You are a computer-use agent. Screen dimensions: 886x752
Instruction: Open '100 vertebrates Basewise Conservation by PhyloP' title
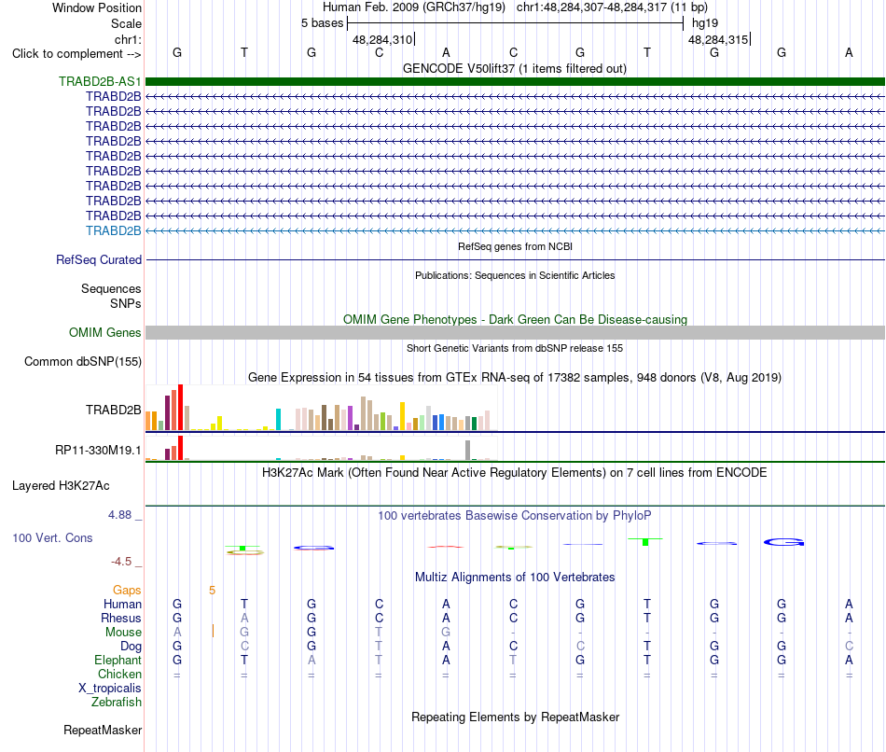[515, 516]
